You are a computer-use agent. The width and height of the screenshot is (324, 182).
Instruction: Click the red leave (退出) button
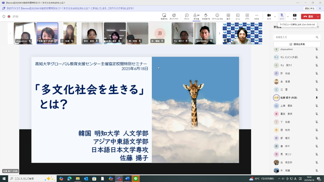coord(308,16)
